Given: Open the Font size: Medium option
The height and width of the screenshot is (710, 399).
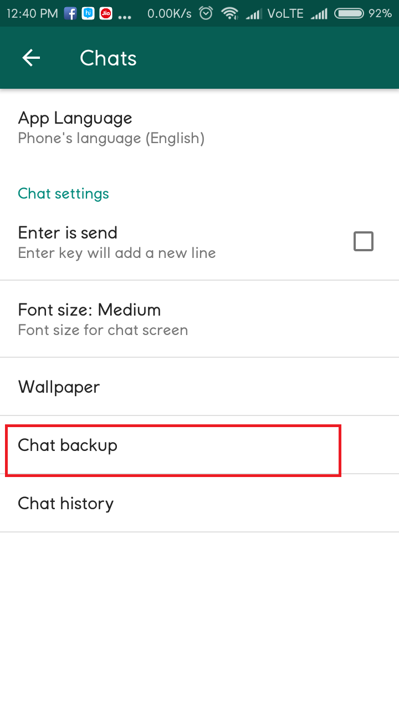Looking at the screenshot, I should tap(103, 319).
